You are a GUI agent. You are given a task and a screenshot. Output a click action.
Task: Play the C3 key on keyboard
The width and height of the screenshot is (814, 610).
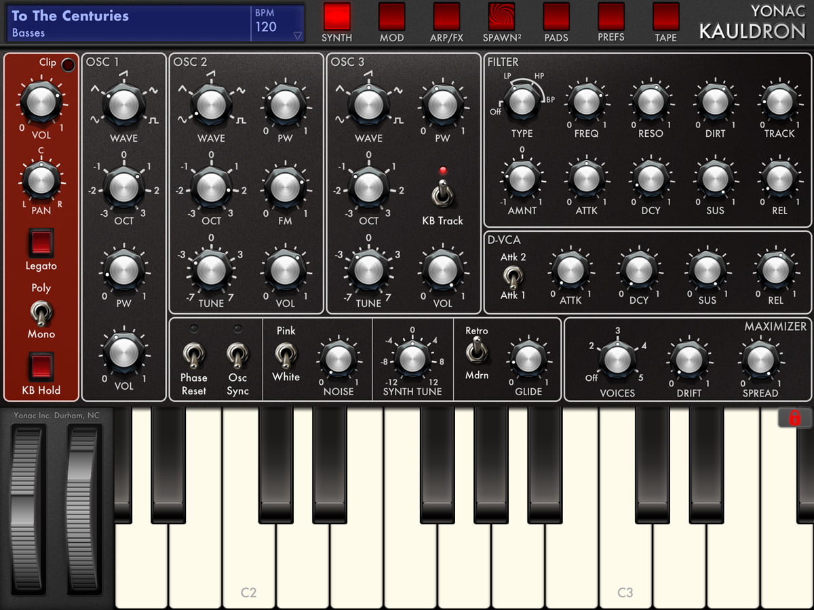click(x=625, y=563)
